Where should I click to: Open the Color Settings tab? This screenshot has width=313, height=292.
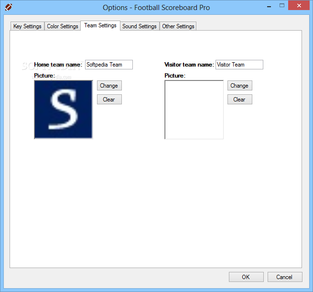tap(63, 26)
